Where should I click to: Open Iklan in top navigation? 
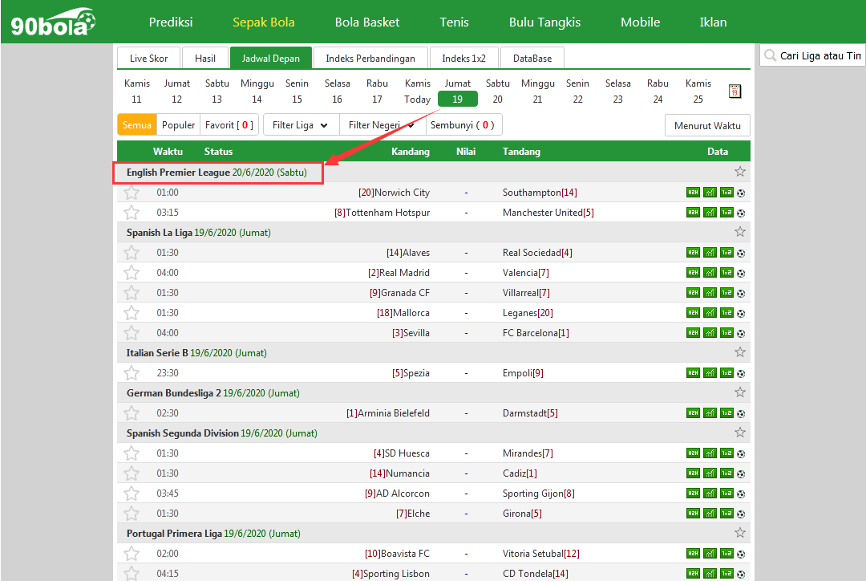(713, 22)
